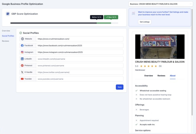Click the checkmark beside Wheelchair accessible seating
The image size is (196, 134).
tap(136, 91)
